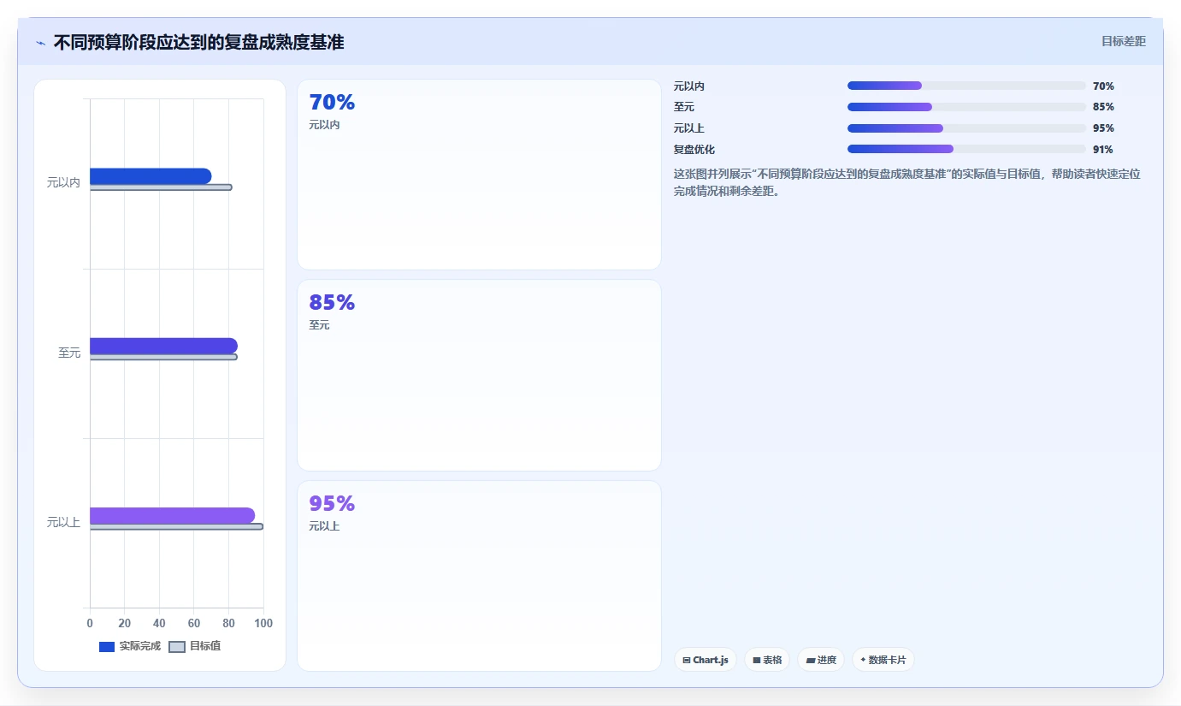Click the x-axis tick label 60
Image resolution: width=1181 pixels, height=706 pixels.
click(194, 623)
